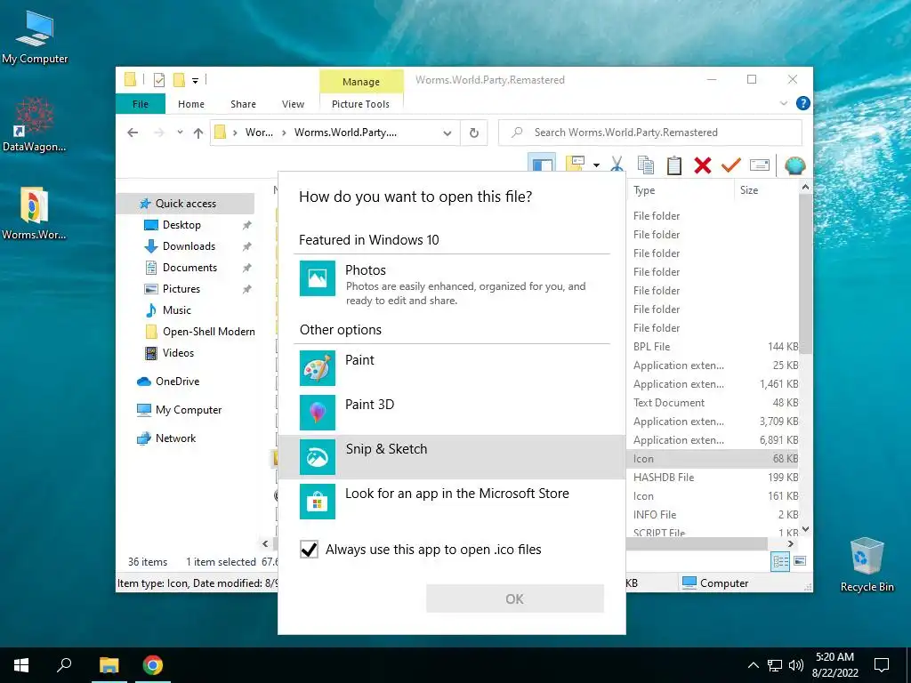Open the Open-Shell Modern folder in sidebar
Image resolution: width=911 pixels, height=683 pixels.
click(x=208, y=332)
